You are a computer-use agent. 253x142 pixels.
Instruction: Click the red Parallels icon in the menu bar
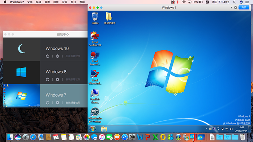point(178,2)
